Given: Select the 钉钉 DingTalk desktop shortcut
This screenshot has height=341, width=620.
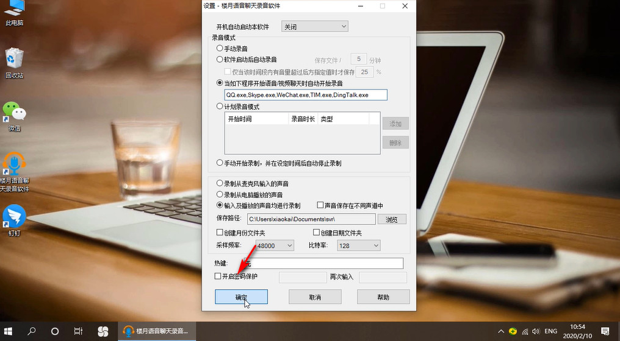Looking at the screenshot, I should point(14,220).
